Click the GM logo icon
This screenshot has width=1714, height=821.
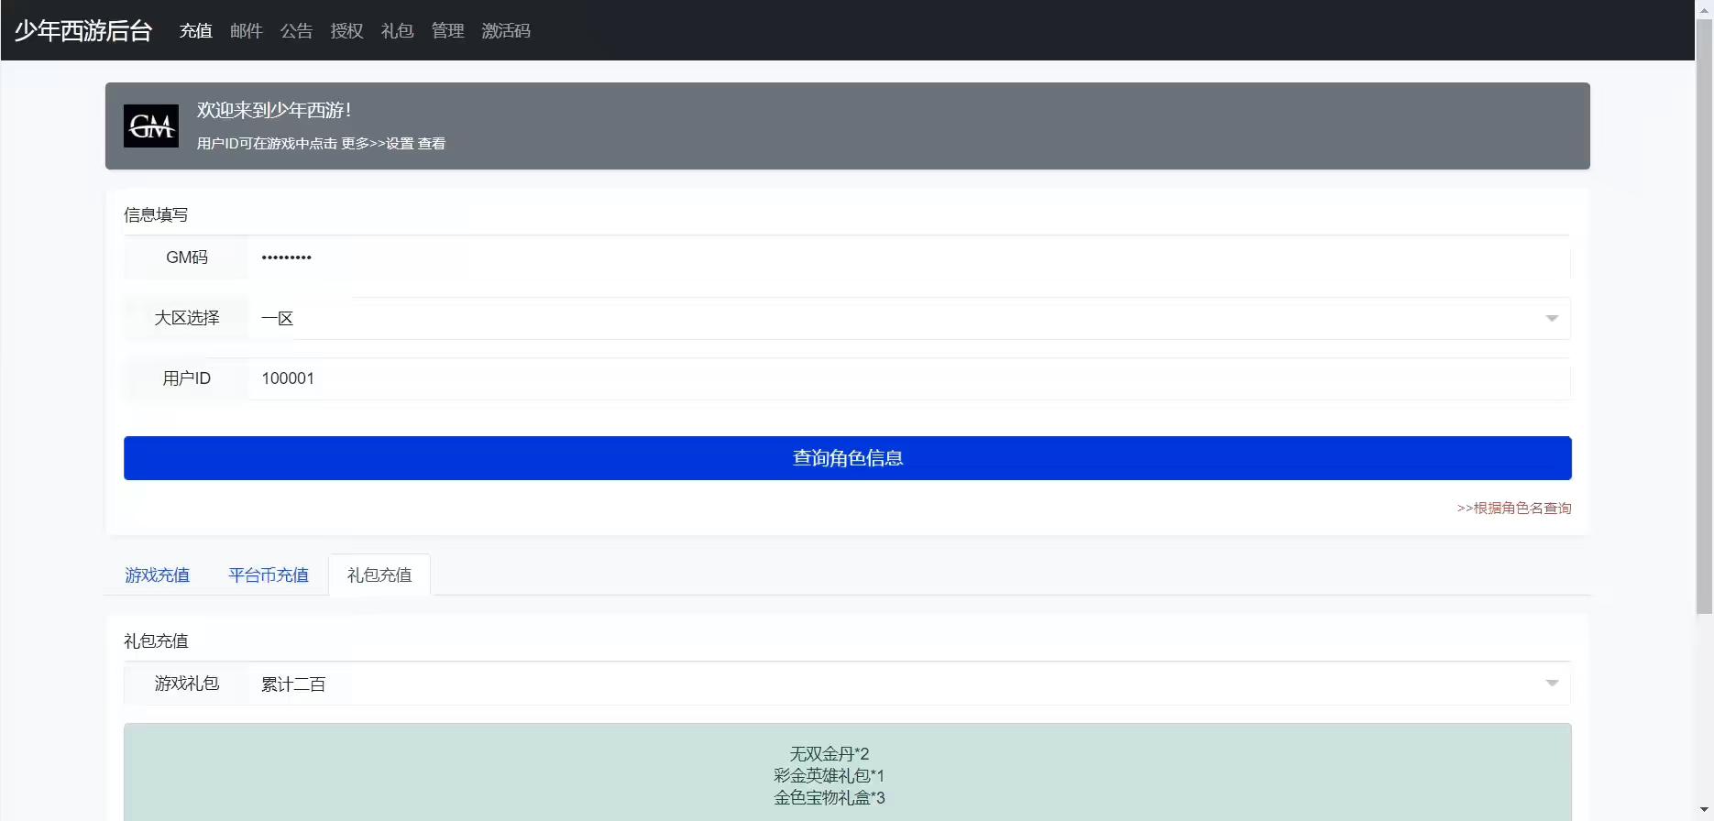point(151,126)
